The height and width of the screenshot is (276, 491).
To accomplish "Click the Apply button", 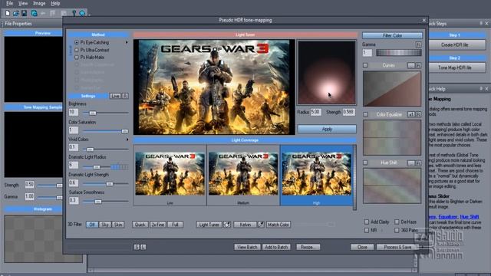I will [327, 129].
